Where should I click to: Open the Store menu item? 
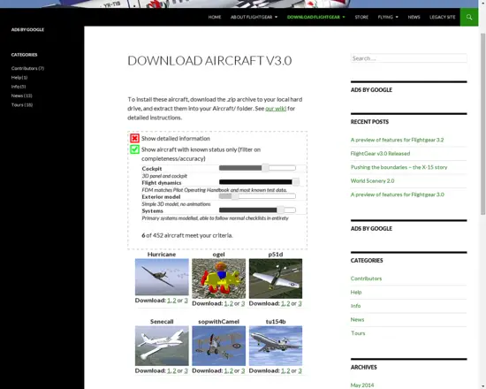361,17
